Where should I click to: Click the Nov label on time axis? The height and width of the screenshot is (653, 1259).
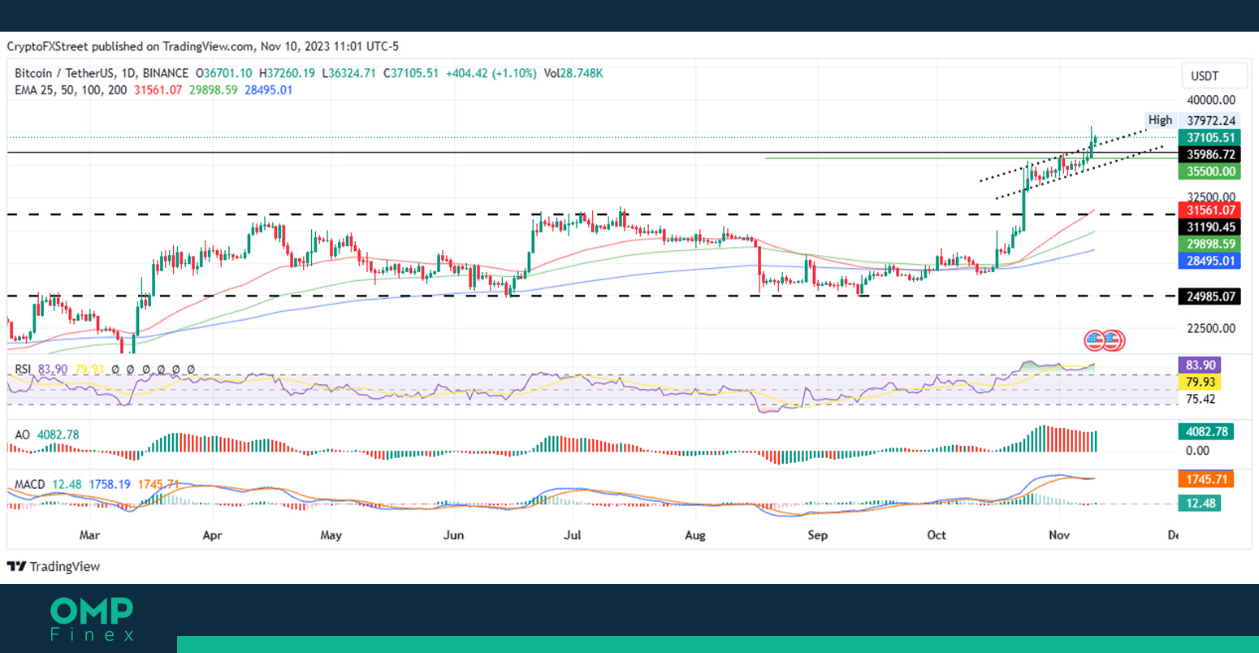pyautogui.click(x=1059, y=535)
